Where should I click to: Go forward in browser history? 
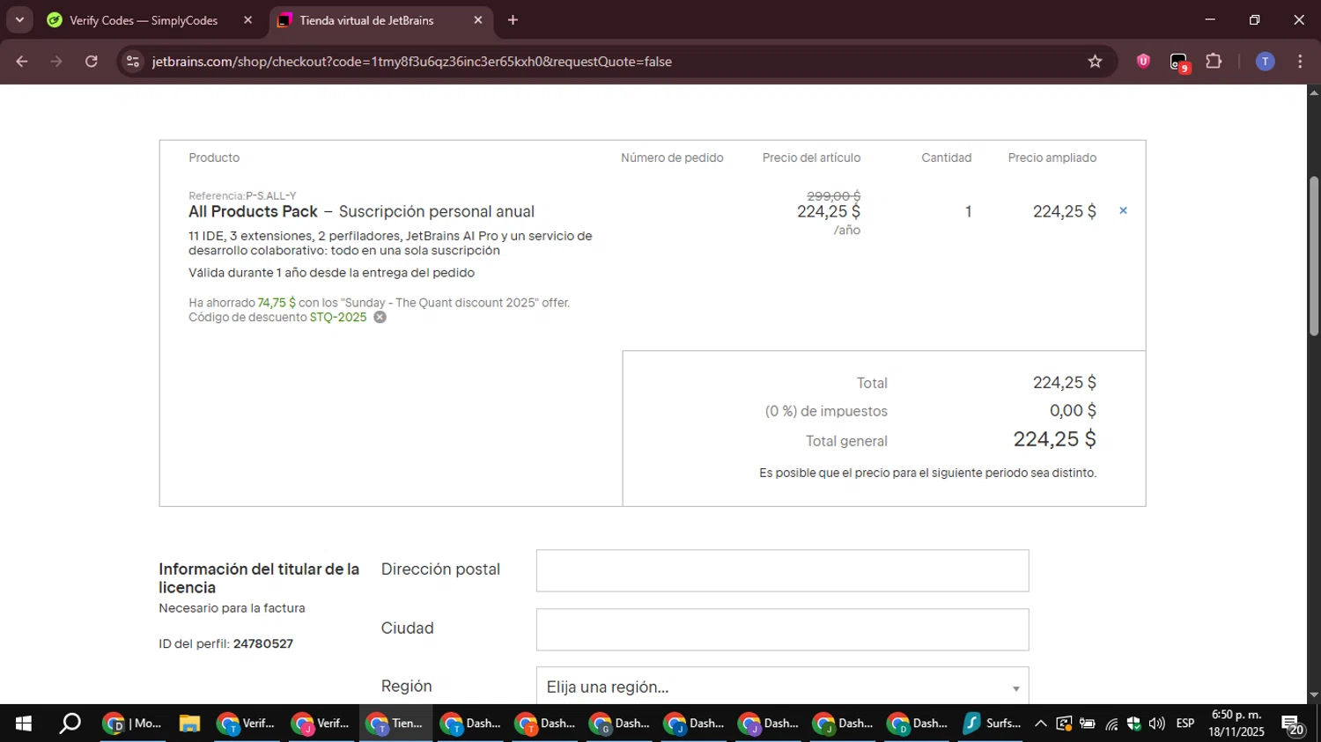tap(56, 62)
